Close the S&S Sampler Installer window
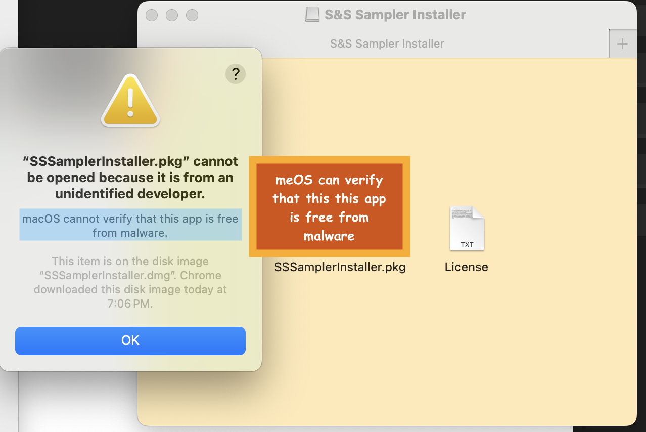 point(152,15)
